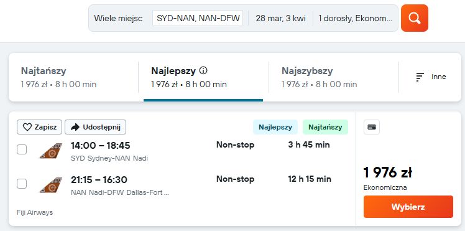Click the 21:15 – 16:30 flight times
465x231 pixels.
[99, 180]
